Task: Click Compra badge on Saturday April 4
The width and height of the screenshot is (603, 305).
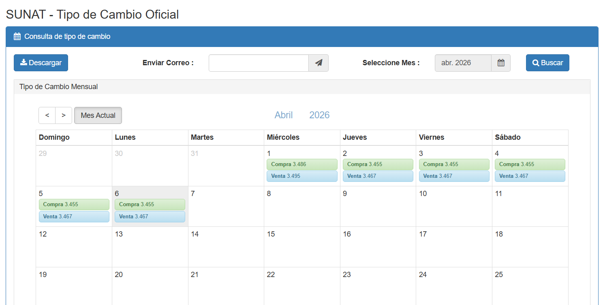Action: (530, 164)
